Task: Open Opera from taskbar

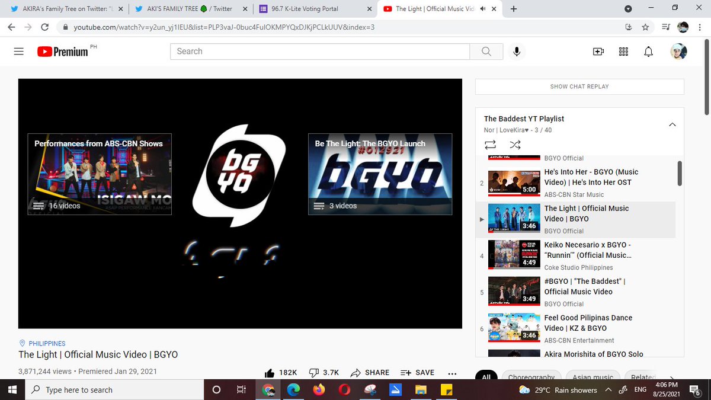Action: tap(345, 390)
